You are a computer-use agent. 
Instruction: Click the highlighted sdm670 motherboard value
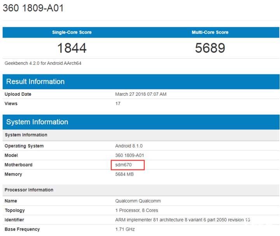pyautogui.click(x=124, y=165)
